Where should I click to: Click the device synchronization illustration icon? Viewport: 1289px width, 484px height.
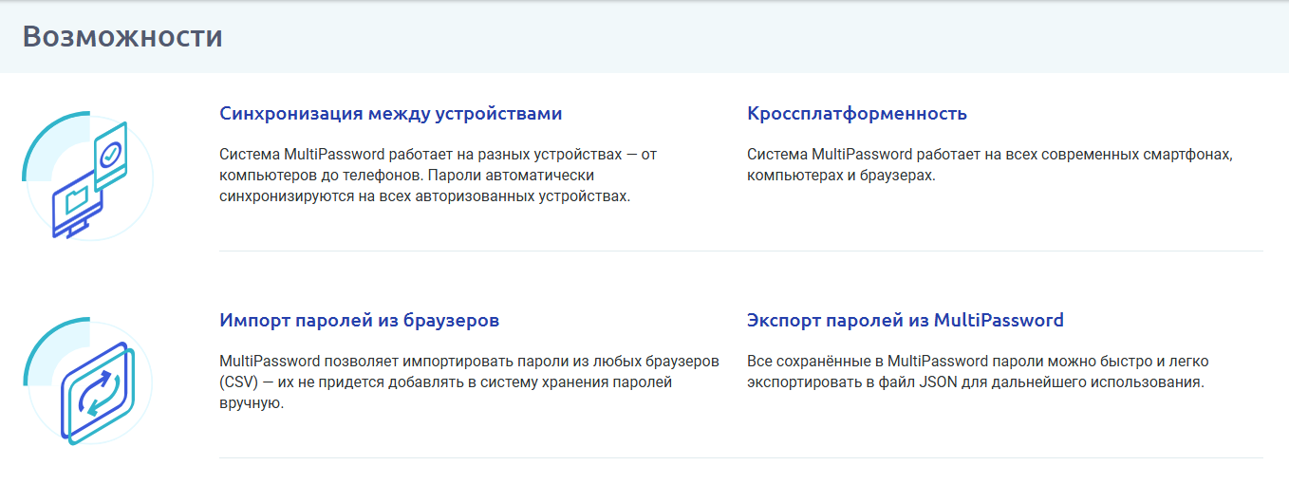point(87,177)
